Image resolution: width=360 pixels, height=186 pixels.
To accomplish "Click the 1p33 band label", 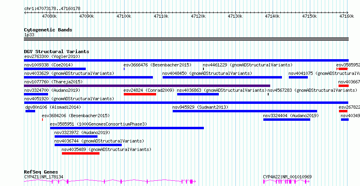I will coord(29,35).
